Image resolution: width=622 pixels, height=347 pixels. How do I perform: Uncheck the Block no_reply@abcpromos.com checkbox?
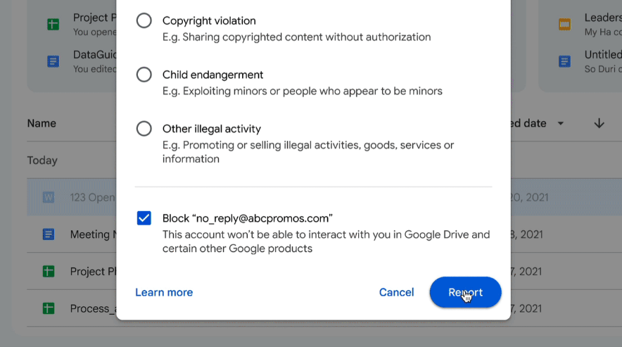pos(144,218)
